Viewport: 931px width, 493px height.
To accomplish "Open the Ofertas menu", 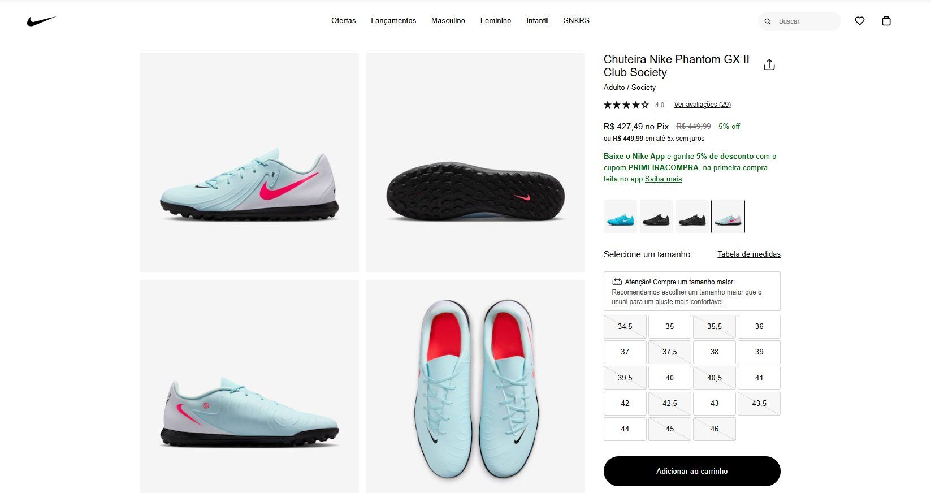I will [343, 20].
